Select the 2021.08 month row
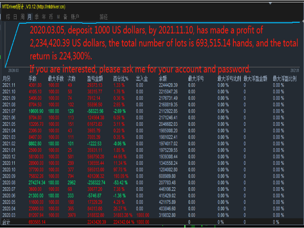 pos(152,104)
